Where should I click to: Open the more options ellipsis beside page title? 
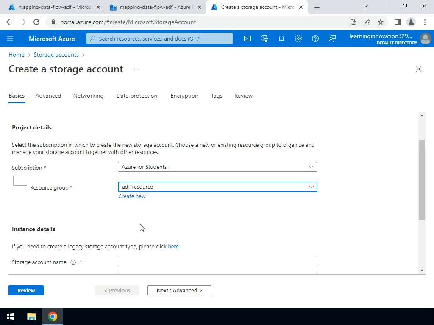point(136,69)
